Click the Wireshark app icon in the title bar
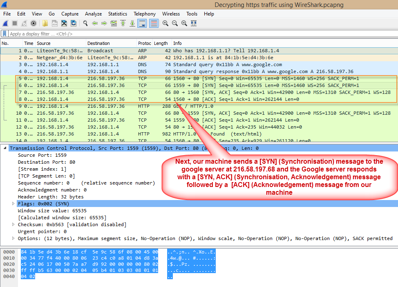The width and height of the screenshot is (398, 287). point(4,4)
